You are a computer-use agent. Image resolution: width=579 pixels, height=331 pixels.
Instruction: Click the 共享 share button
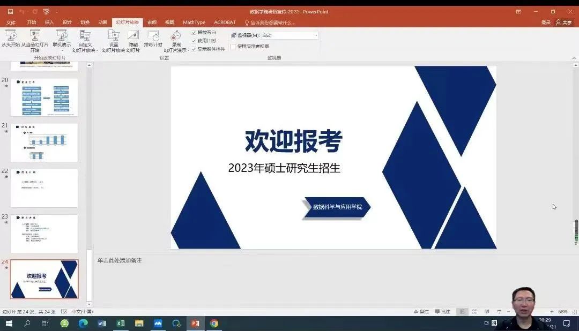pyautogui.click(x=563, y=22)
